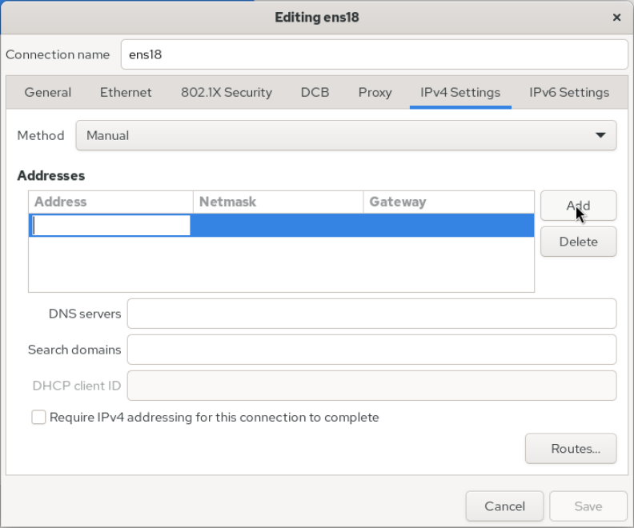Enable Require IPv4 addressing checkbox

point(38,417)
